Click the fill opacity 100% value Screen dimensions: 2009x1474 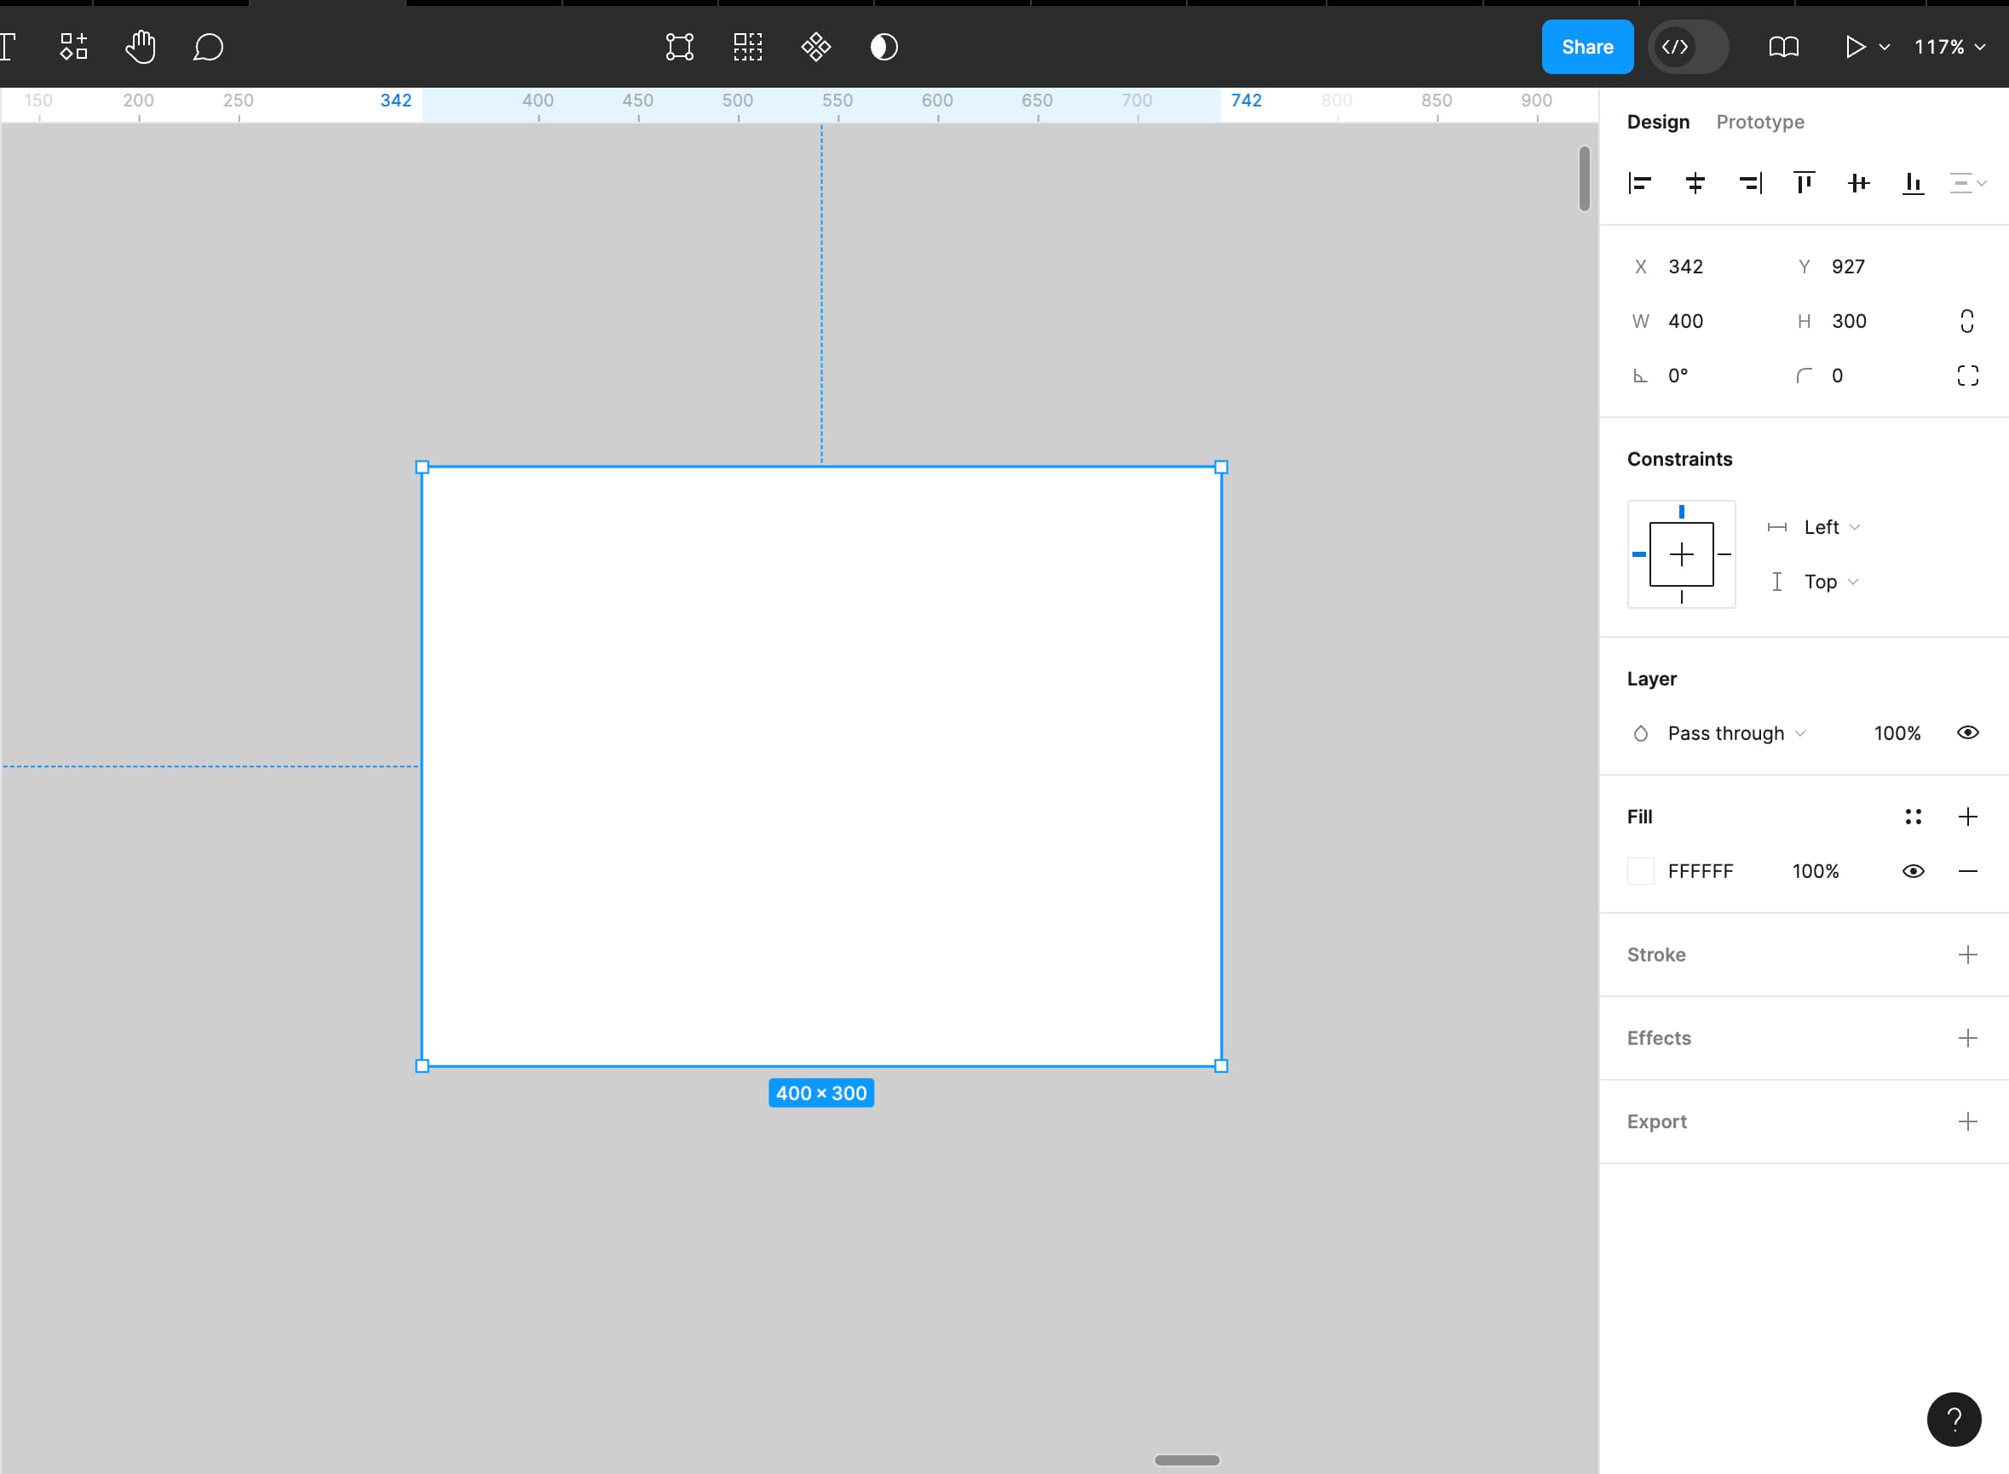click(1816, 871)
